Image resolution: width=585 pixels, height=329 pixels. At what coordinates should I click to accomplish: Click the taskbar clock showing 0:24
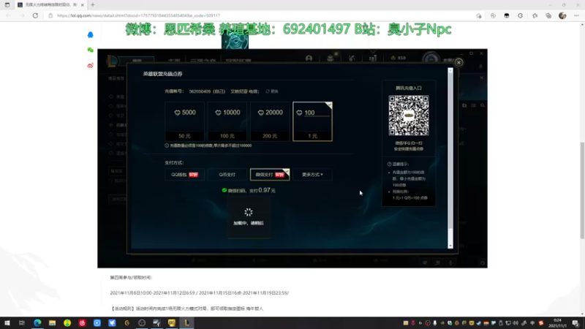coord(558,323)
